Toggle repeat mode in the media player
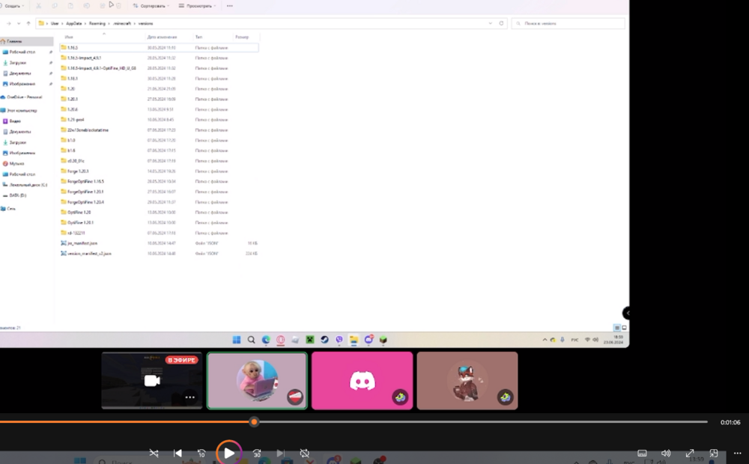 click(x=304, y=453)
